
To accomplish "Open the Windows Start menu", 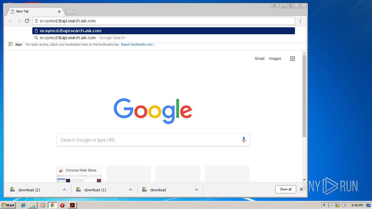I will coord(8,205).
